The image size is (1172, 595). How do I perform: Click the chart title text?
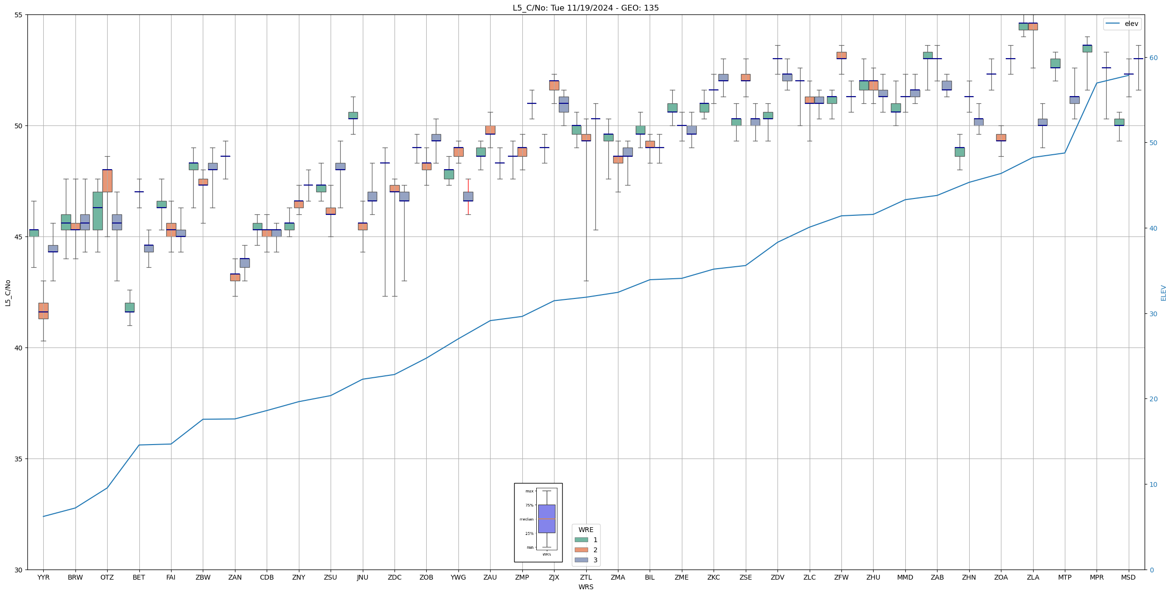tap(585, 8)
